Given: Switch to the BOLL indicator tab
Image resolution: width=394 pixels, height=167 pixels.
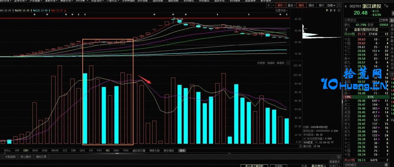Looking at the screenshot, I should [x=8, y=151].
